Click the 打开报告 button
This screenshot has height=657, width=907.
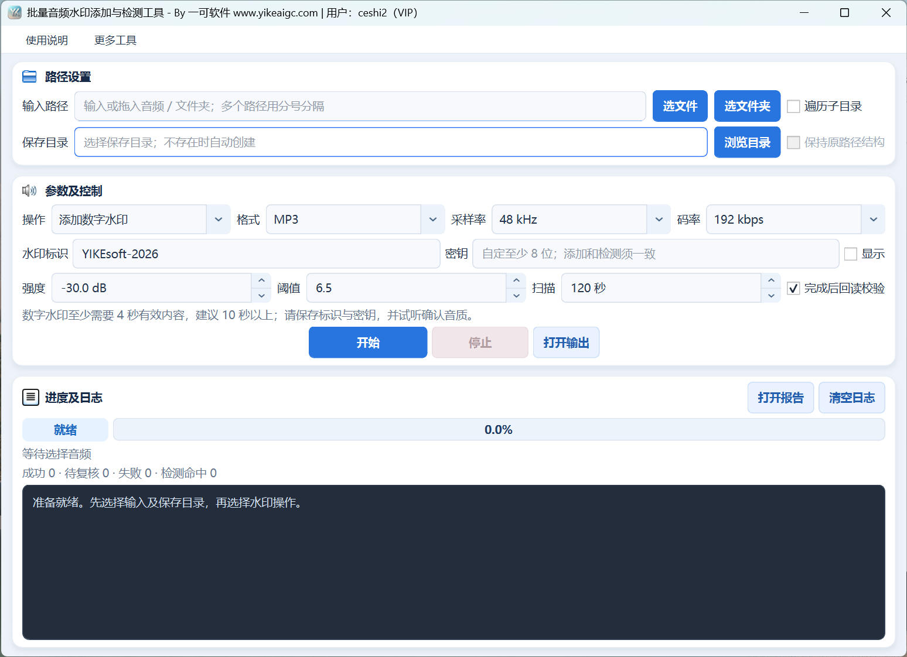[x=780, y=398]
